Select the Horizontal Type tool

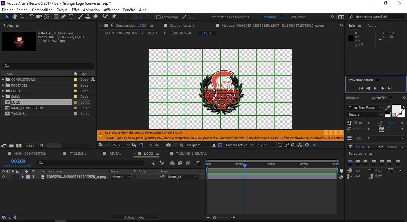point(71,17)
